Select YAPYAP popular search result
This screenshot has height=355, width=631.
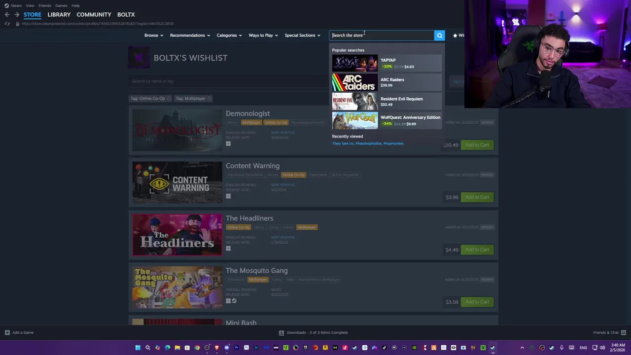click(x=386, y=63)
